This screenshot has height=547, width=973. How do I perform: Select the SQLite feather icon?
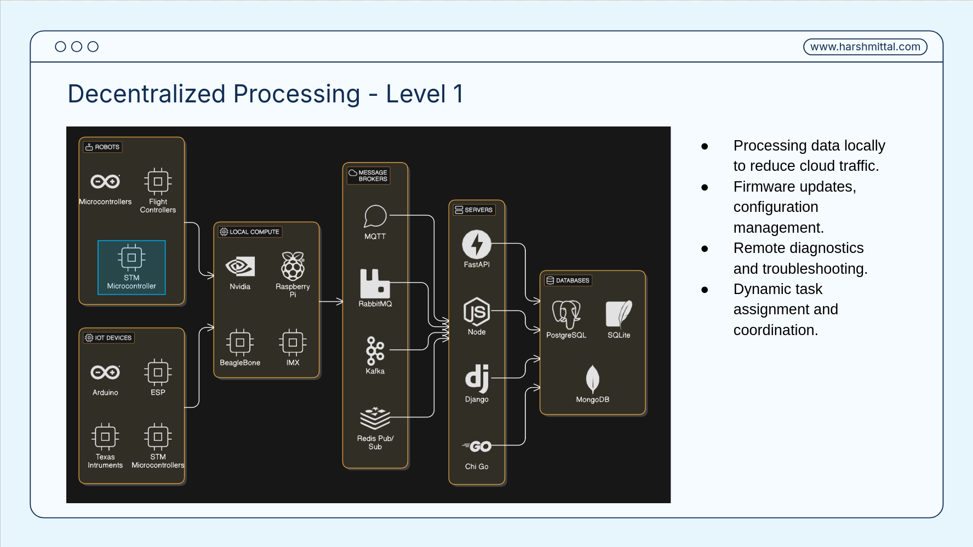619,314
